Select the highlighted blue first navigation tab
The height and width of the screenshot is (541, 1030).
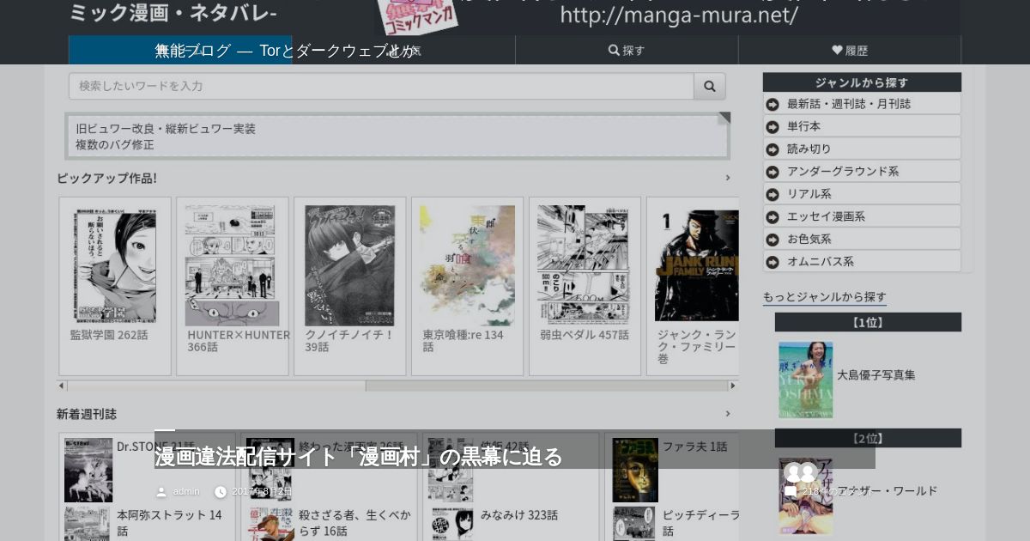tap(180, 50)
